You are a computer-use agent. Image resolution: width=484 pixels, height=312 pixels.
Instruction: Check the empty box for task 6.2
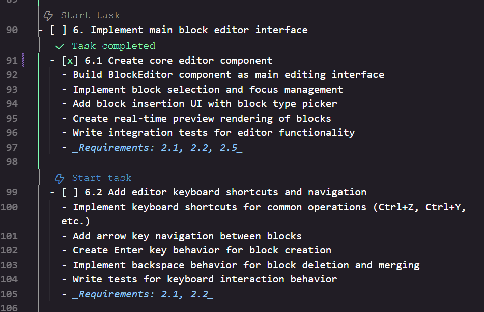[x=70, y=192]
